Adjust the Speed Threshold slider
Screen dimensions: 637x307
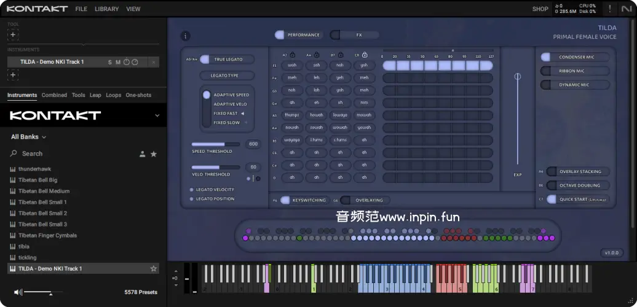point(216,144)
